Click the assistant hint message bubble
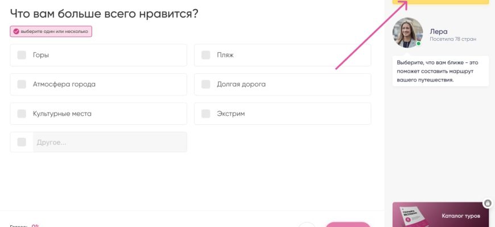Screen dimensions: 495x227 tap(440, 70)
